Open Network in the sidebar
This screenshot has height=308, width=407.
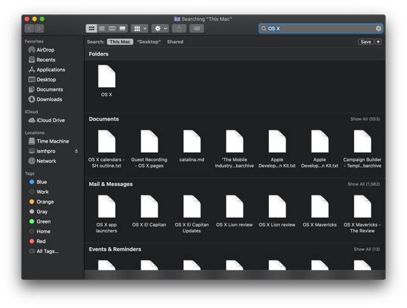43,161
